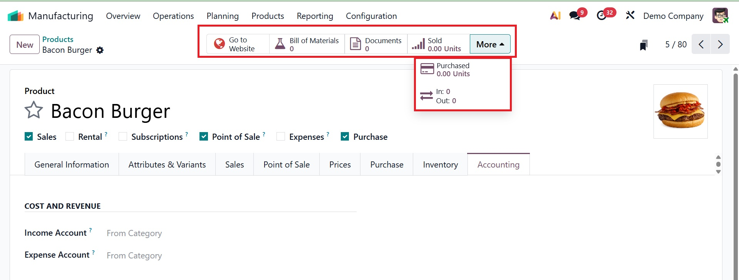
Task: Switch to the Inventory tab
Action: (440, 165)
